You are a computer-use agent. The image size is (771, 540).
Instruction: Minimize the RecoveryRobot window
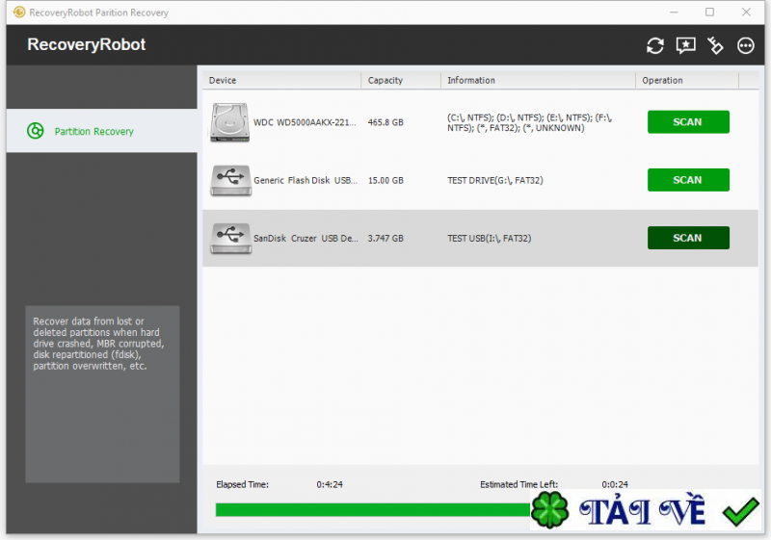[674, 12]
